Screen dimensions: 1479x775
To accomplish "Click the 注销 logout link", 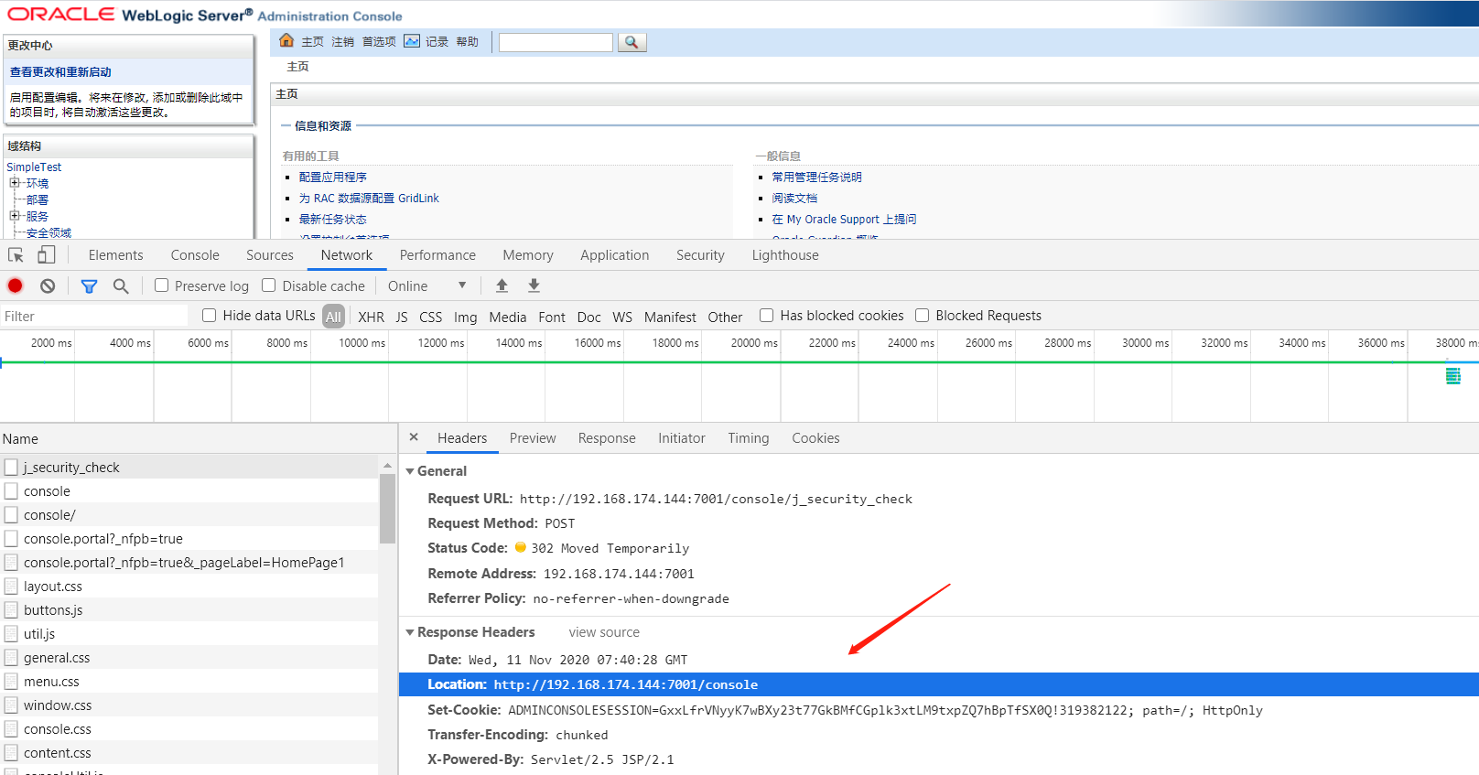I will [x=343, y=41].
